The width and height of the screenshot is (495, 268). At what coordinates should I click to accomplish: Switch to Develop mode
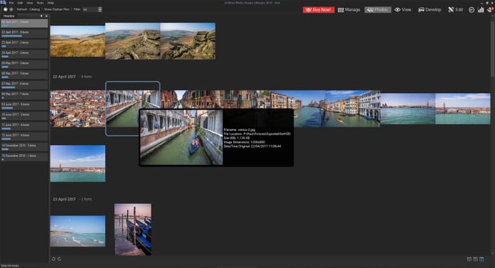pyautogui.click(x=430, y=10)
